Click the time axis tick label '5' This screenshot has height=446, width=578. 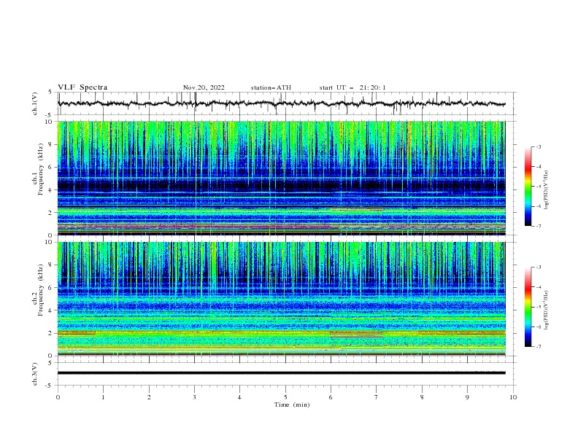point(285,397)
